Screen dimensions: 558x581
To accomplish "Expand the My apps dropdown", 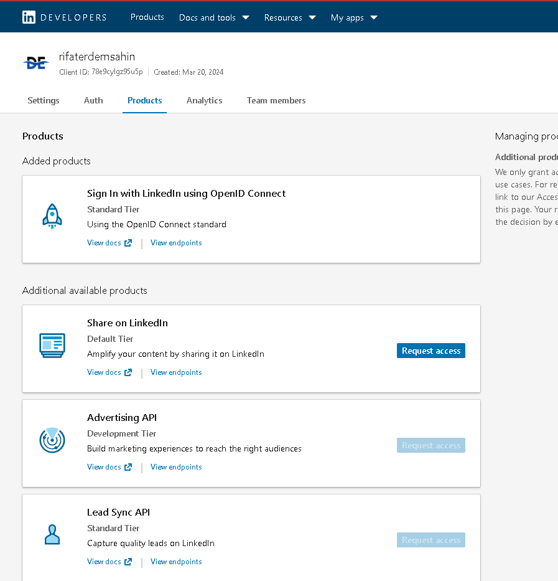I will pos(354,17).
